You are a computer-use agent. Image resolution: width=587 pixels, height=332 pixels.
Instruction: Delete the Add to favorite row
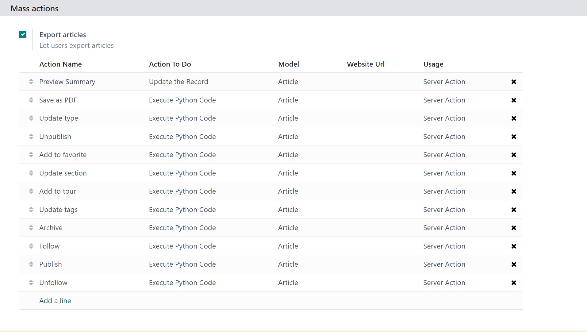pos(514,155)
